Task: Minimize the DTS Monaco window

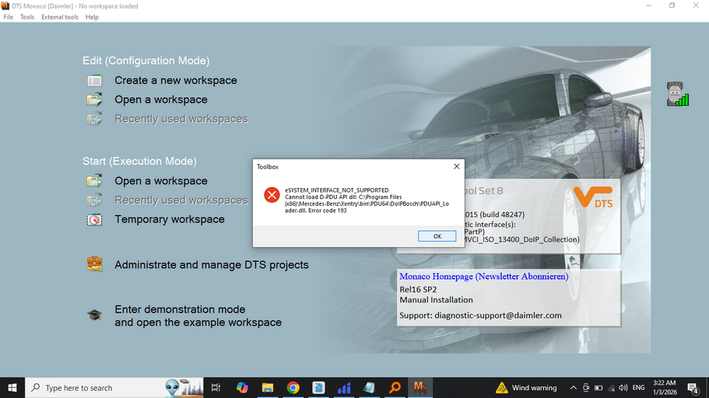Action: click(648, 6)
